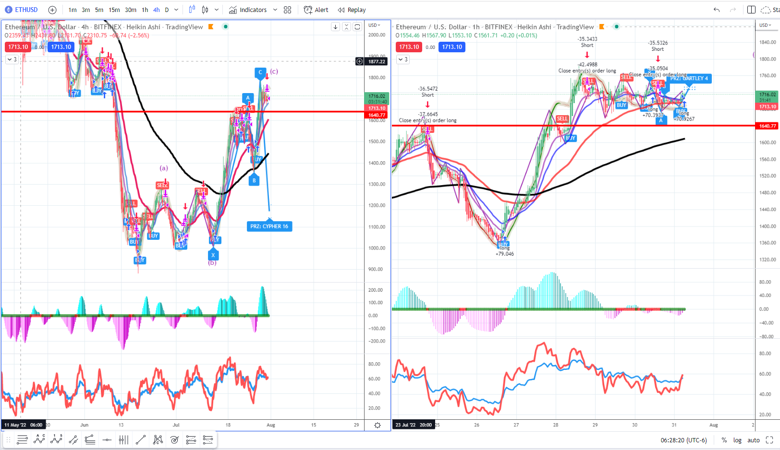This screenshot has width=780, height=450.
Task: Click the green market status dot in 1h chart
Action: tap(617, 27)
